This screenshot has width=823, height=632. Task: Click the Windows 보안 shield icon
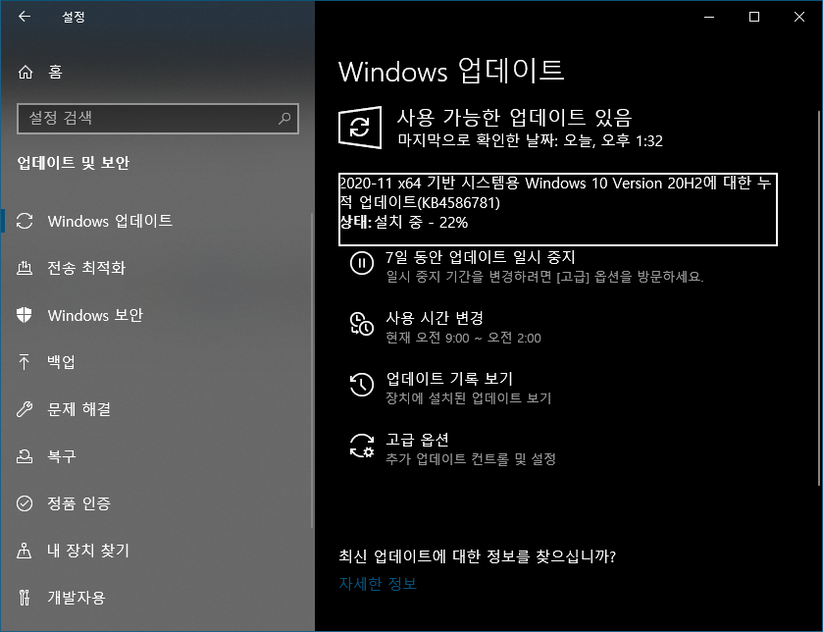(x=25, y=315)
